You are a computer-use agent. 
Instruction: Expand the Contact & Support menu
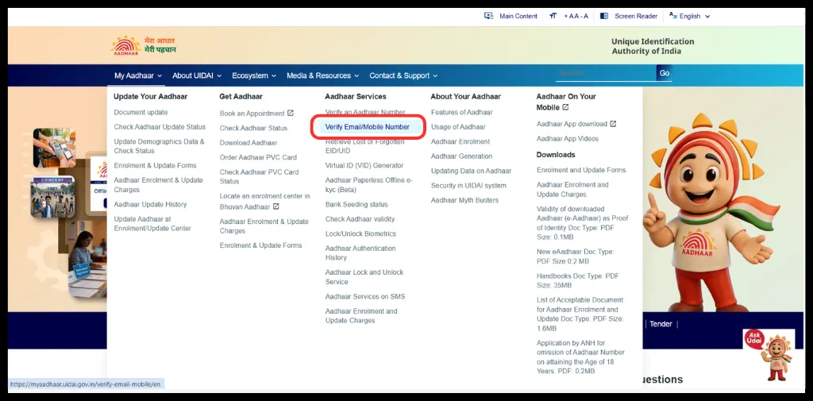click(x=403, y=75)
